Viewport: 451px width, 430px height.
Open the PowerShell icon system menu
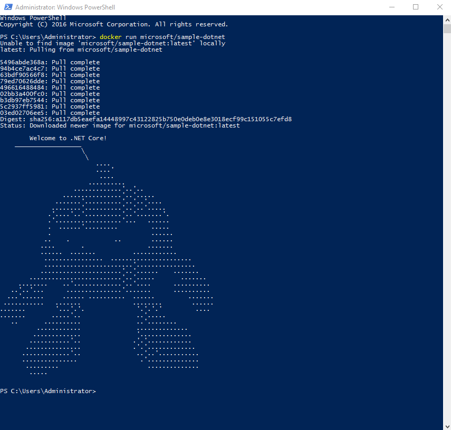7,7
